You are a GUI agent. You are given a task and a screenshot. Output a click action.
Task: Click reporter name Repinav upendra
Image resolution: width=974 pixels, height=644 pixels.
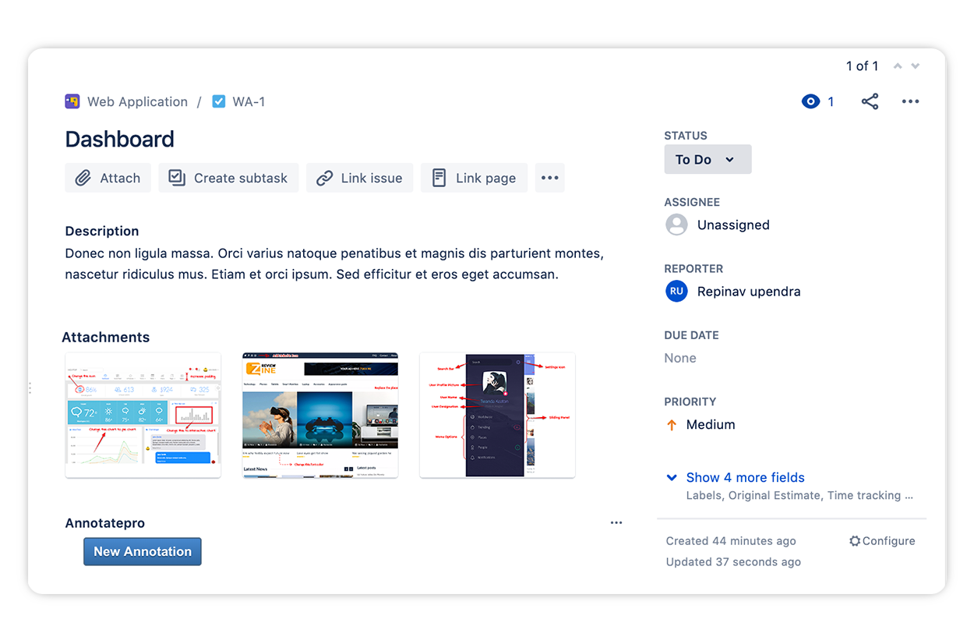click(749, 292)
